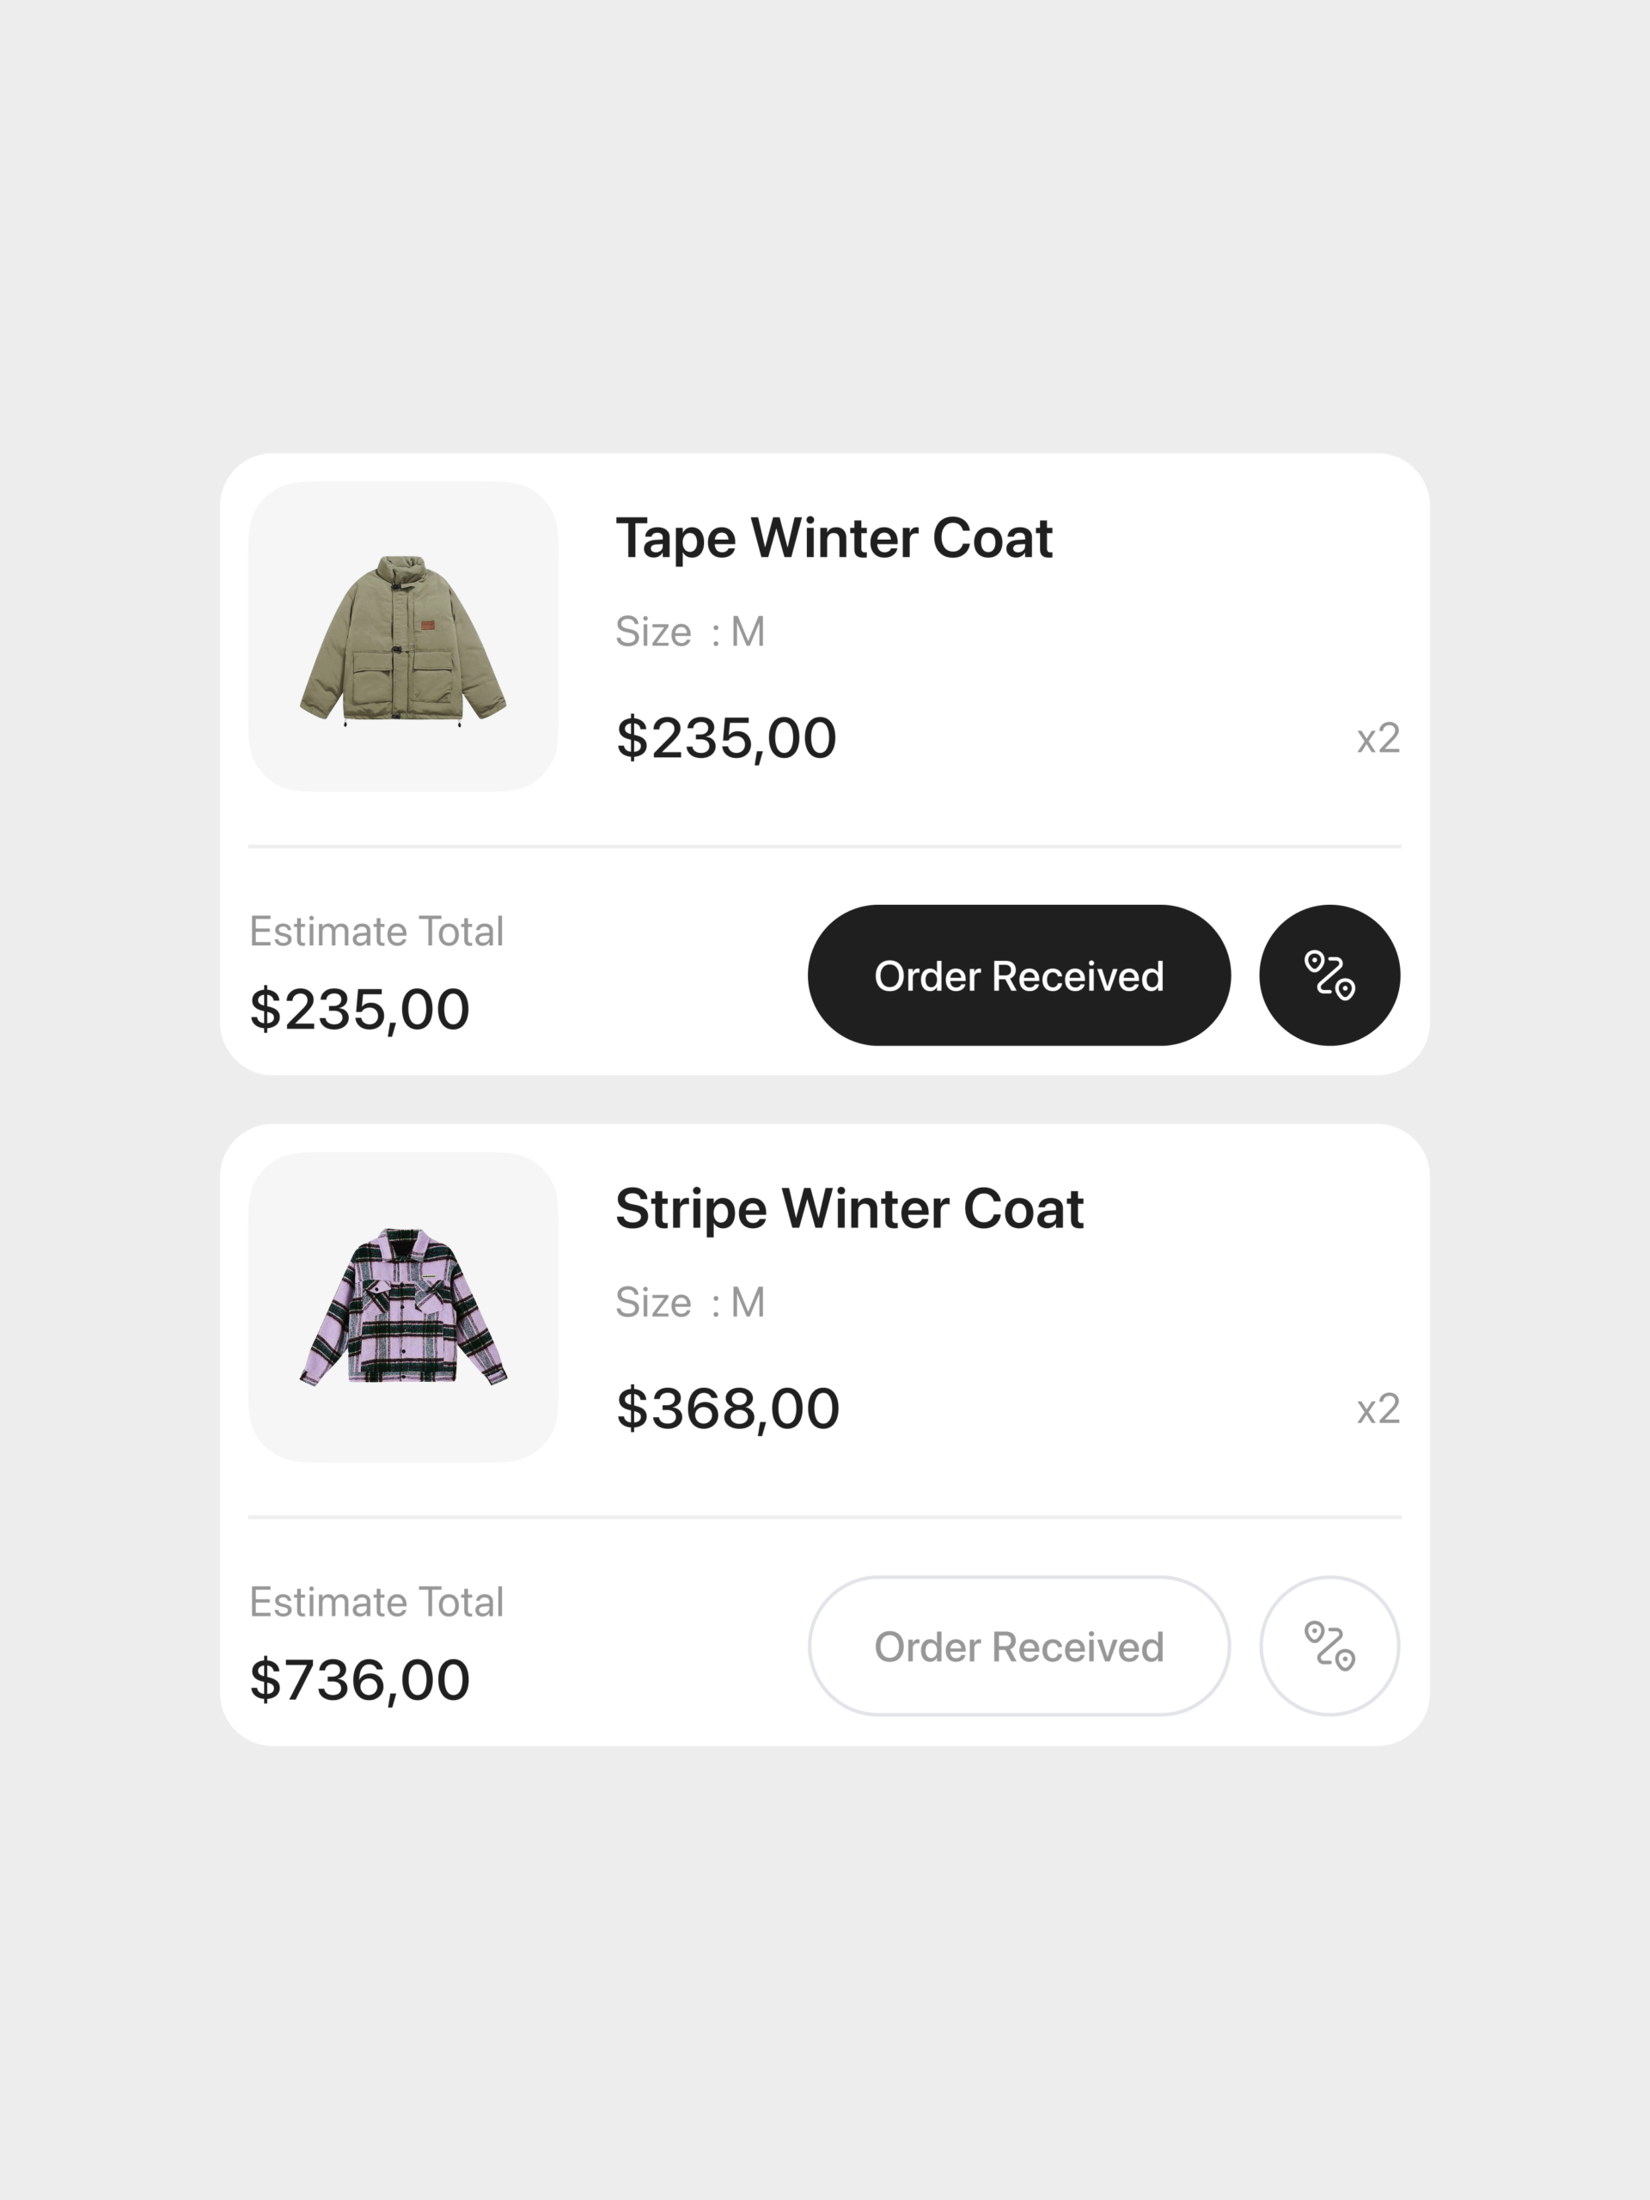The image size is (1650, 2200).
Task: Click the $235,00 Estimate Total amount
Action: (360, 1007)
